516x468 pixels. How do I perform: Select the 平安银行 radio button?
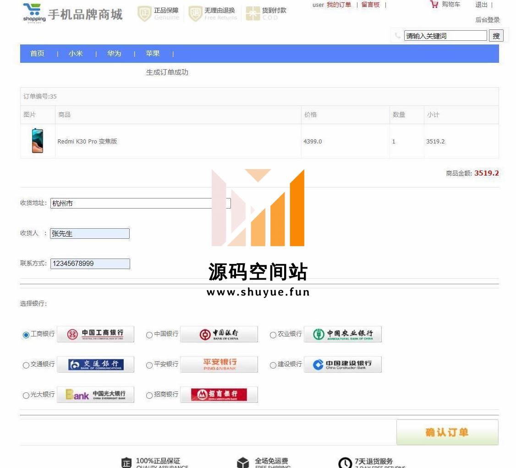pyautogui.click(x=149, y=365)
